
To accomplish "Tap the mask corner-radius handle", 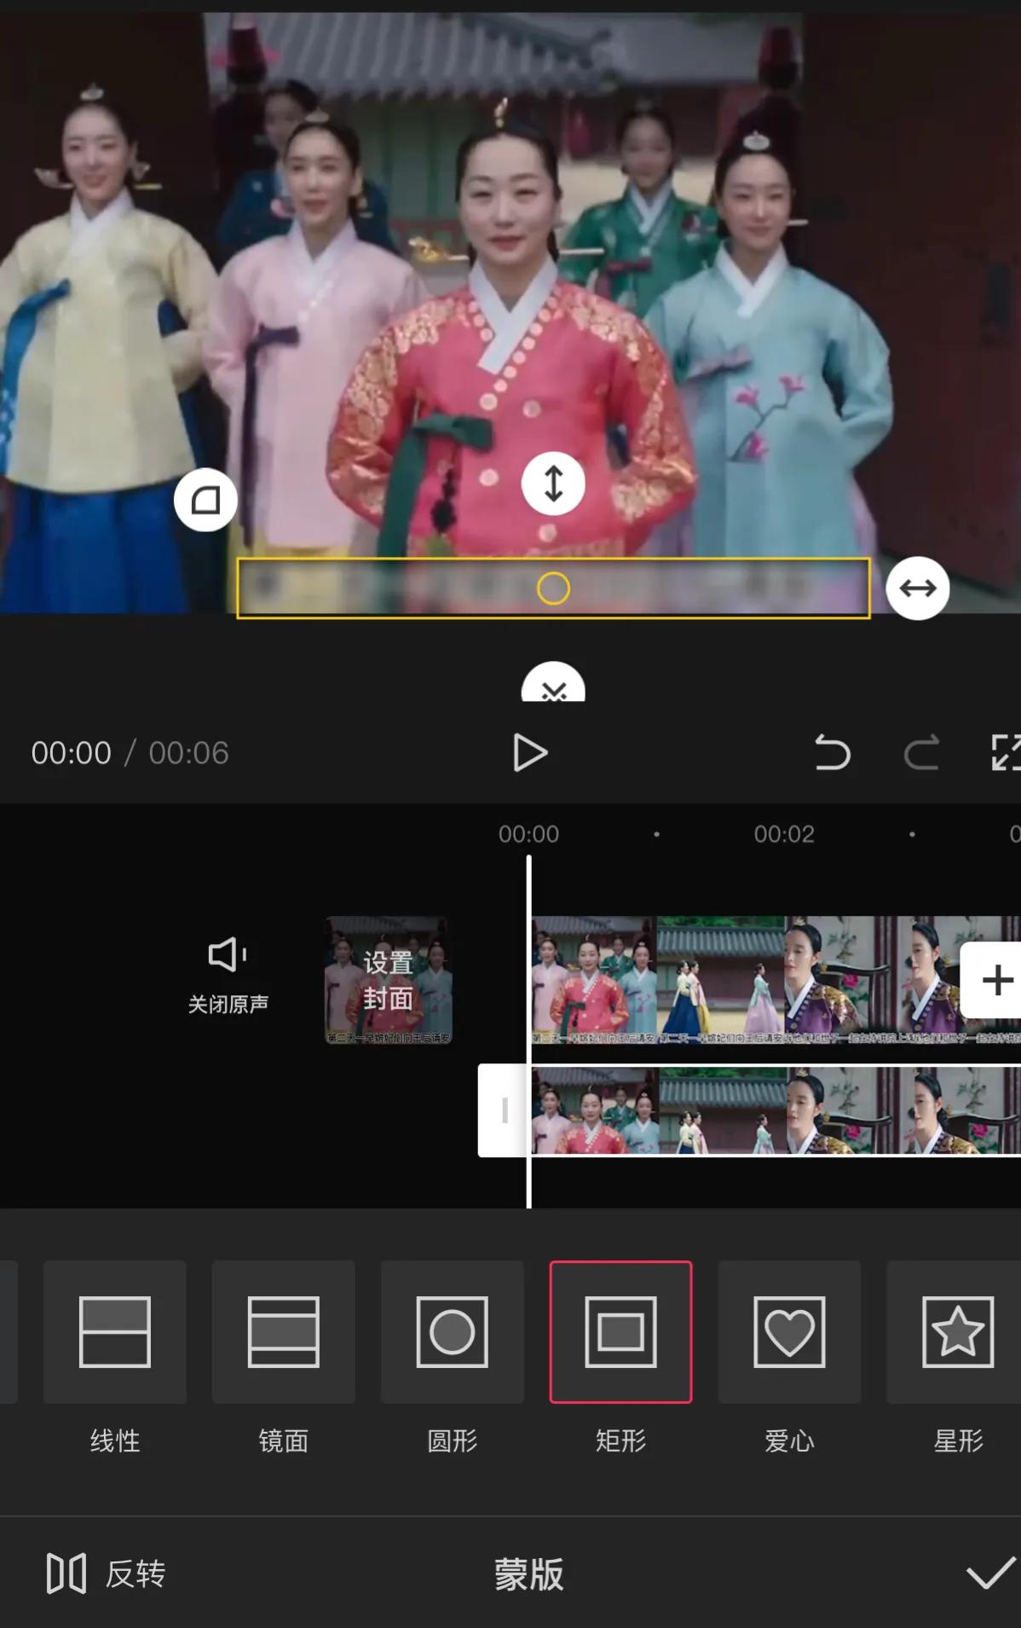I will point(205,500).
